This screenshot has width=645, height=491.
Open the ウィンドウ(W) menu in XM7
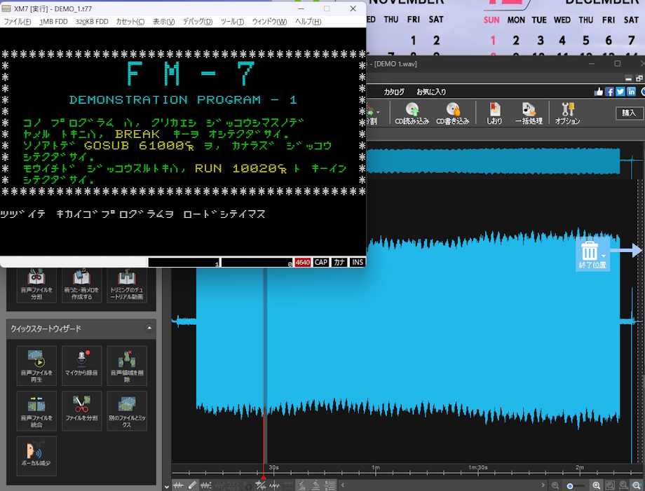coord(269,22)
